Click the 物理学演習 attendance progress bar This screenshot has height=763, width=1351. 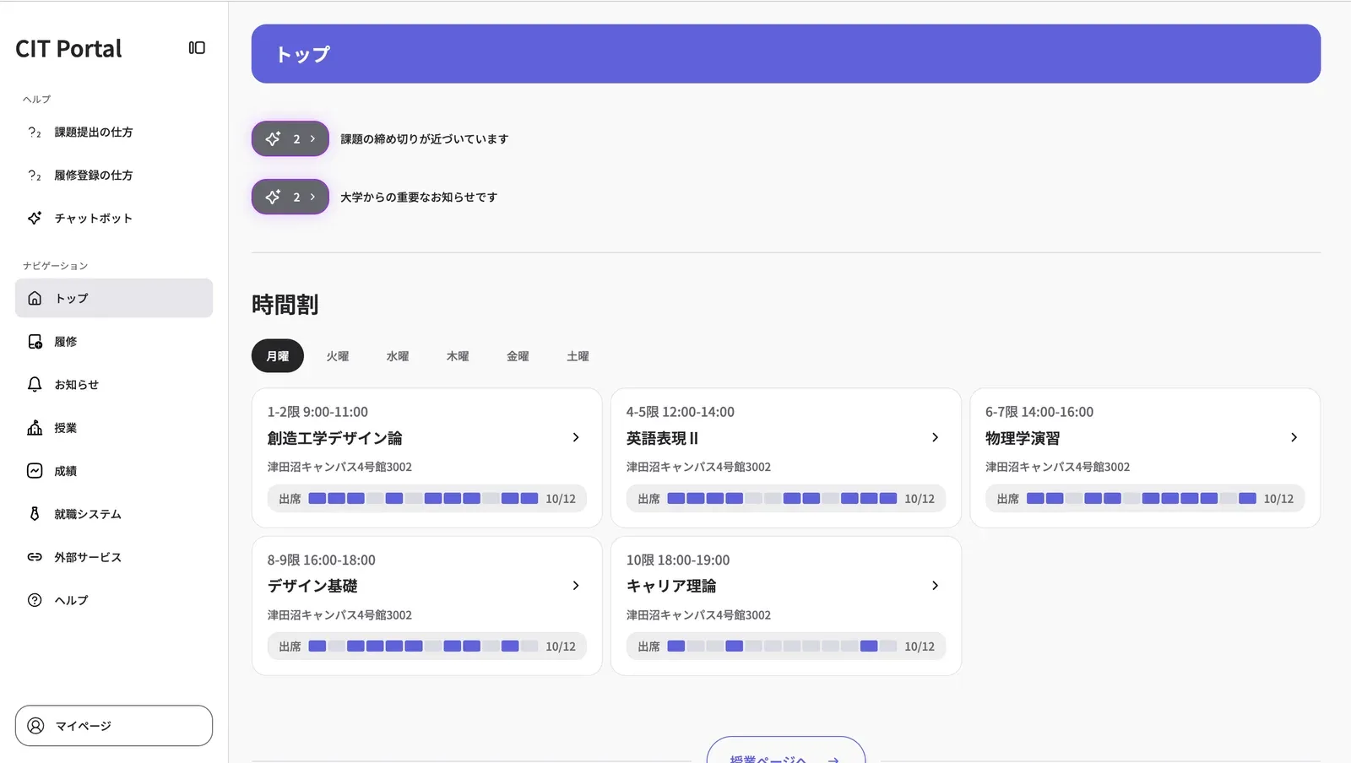(x=1140, y=498)
